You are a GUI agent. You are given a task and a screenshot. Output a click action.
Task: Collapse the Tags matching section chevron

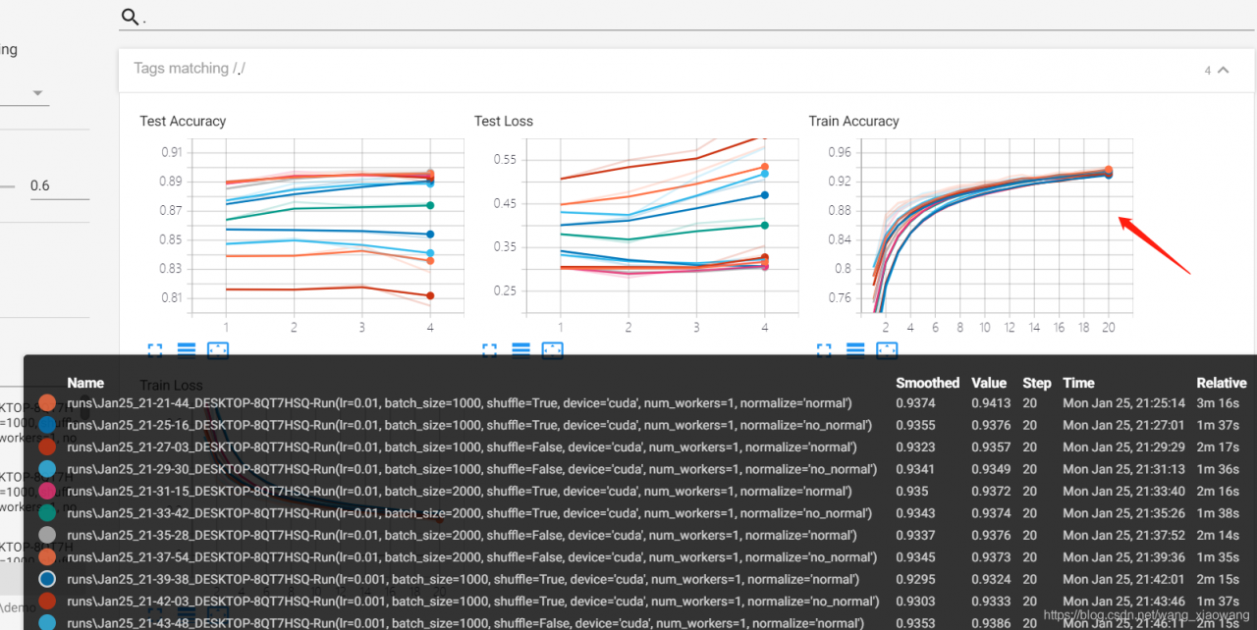[x=1223, y=70]
